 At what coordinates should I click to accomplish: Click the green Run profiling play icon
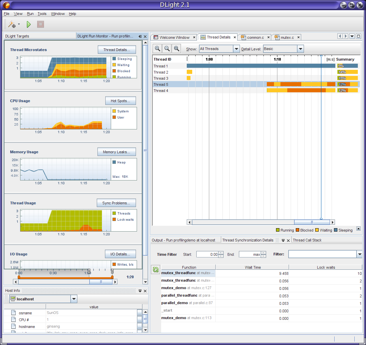pyautogui.click(x=29, y=24)
